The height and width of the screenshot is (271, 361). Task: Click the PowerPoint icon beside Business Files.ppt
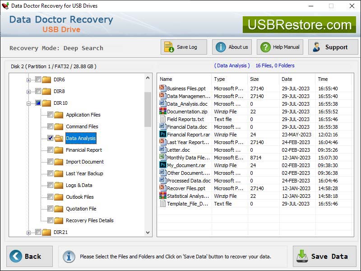[x=162, y=89]
